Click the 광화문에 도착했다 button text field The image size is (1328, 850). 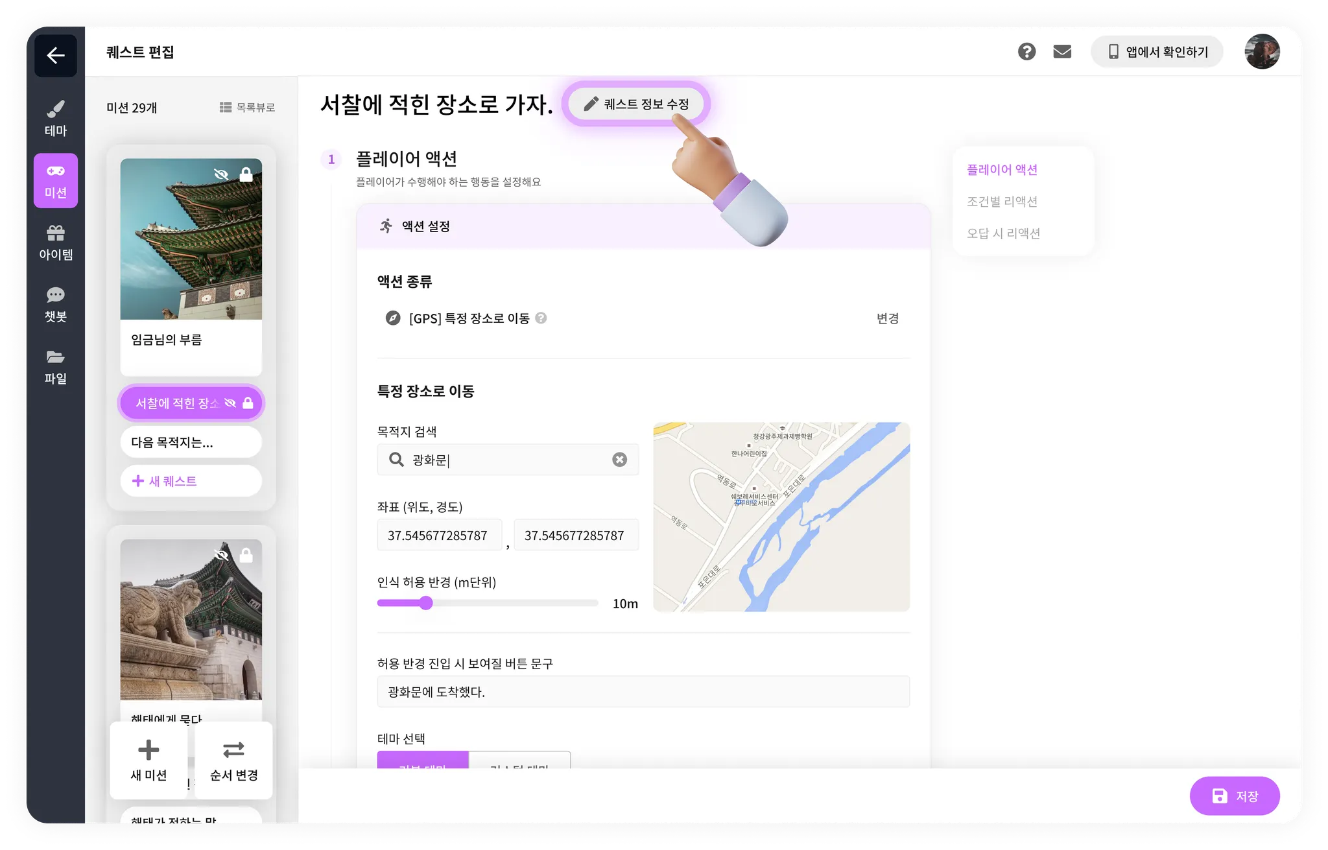click(x=643, y=692)
